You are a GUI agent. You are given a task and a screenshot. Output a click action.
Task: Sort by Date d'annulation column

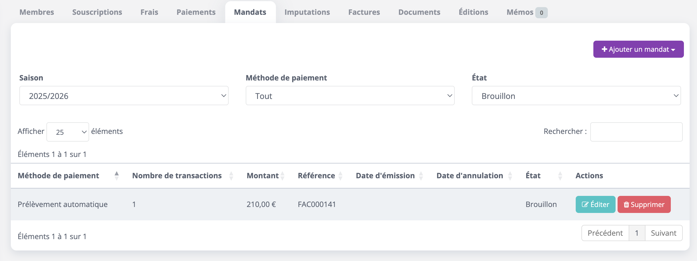(510, 176)
